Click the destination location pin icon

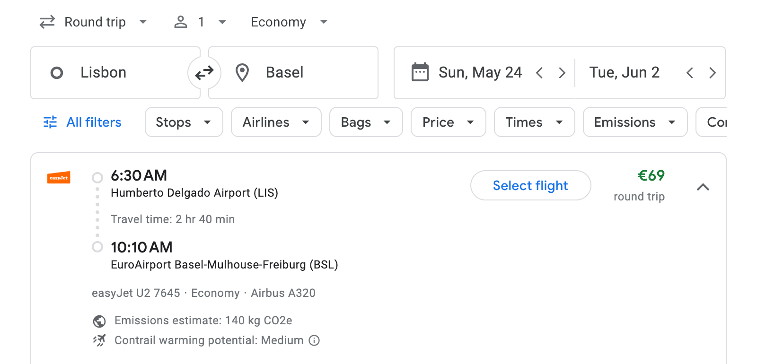tap(242, 72)
